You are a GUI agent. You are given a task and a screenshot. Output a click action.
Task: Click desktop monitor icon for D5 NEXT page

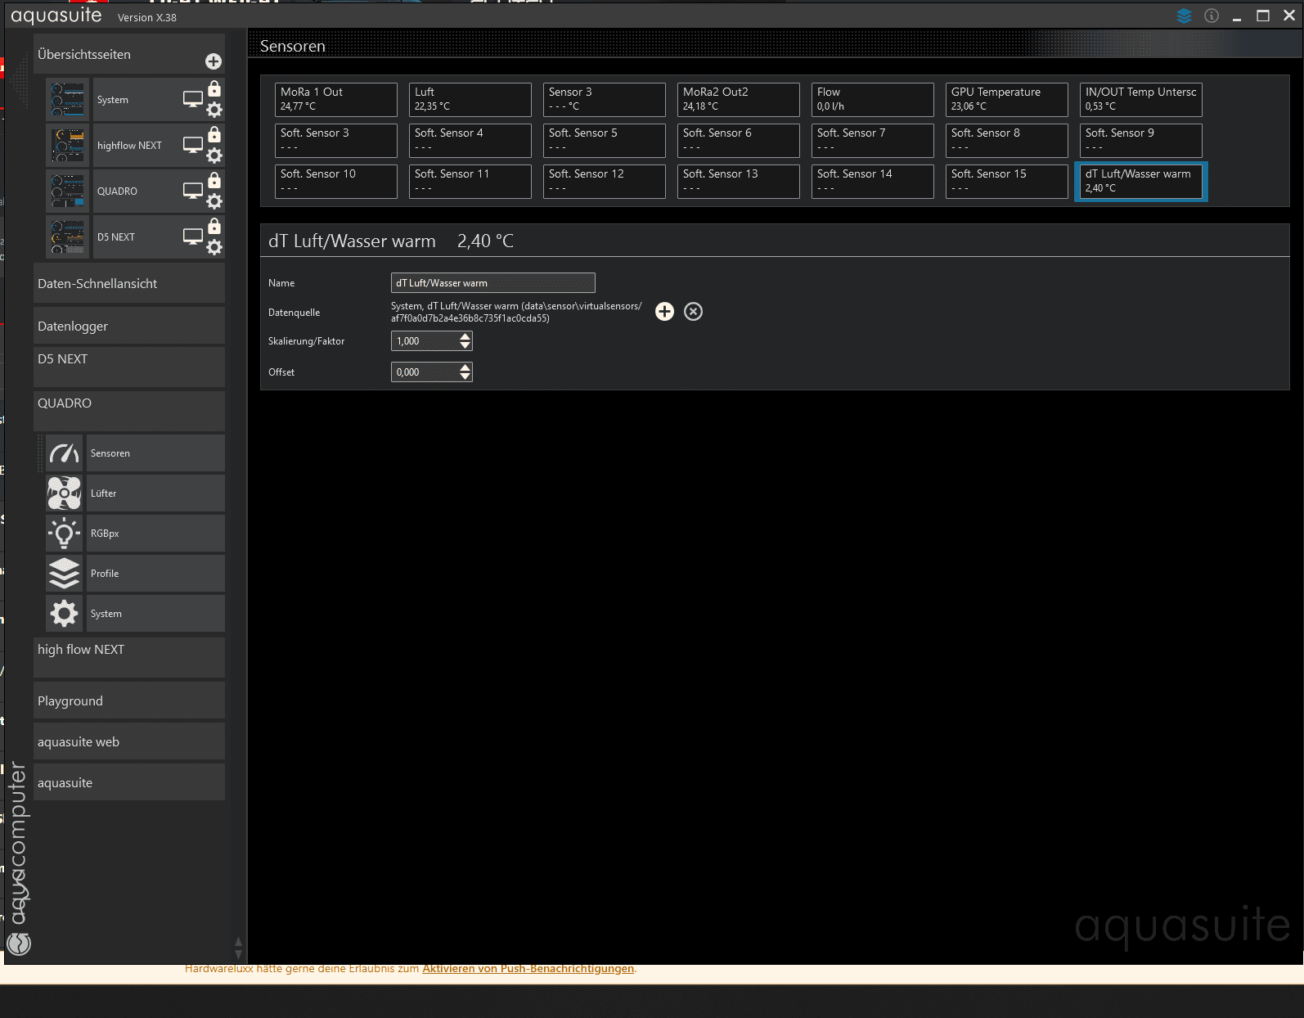tap(193, 237)
